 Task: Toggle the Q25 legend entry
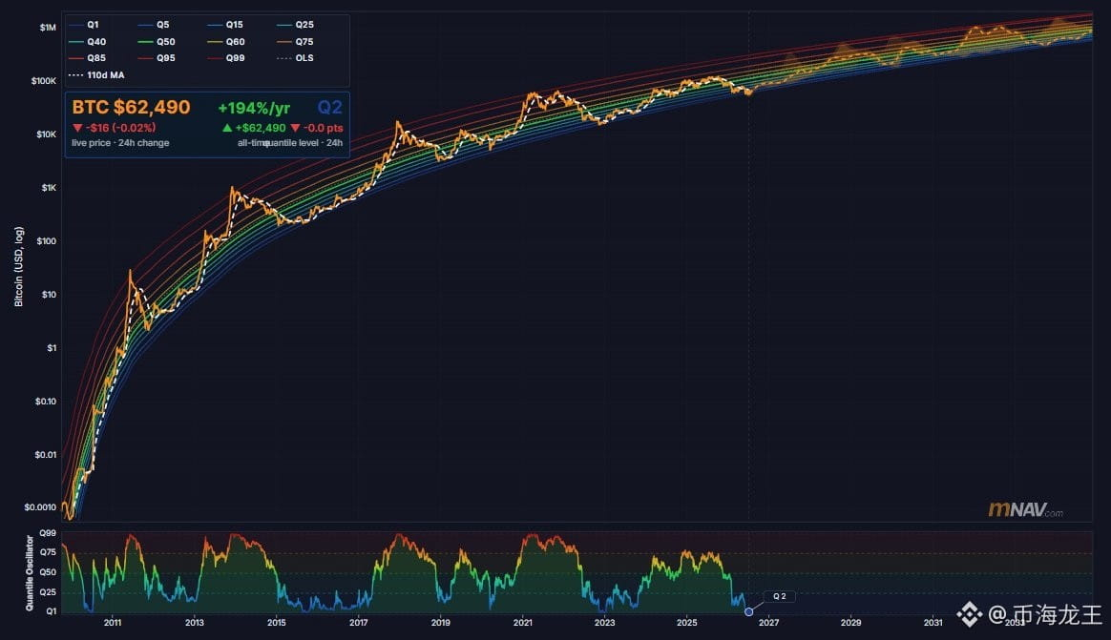click(x=295, y=25)
